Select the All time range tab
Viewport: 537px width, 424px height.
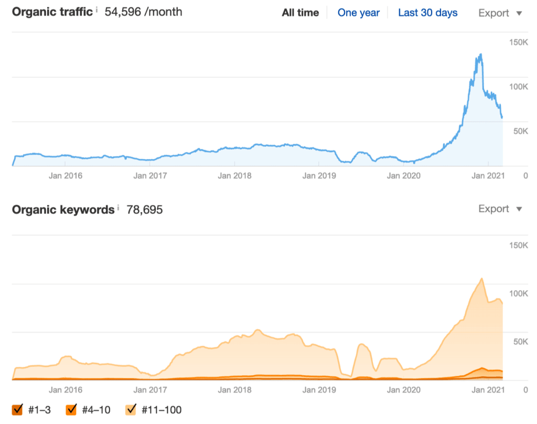tap(300, 13)
